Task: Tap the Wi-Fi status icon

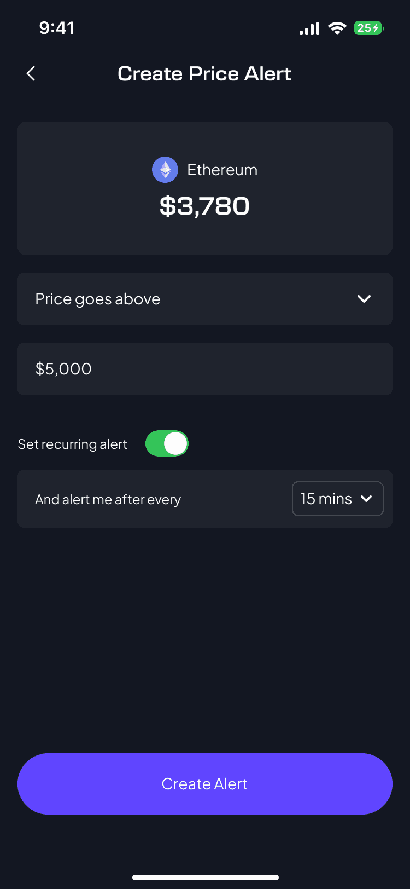Action: pyautogui.click(x=337, y=28)
